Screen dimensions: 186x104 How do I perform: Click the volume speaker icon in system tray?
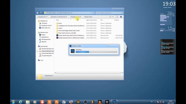tap(163, 102)
